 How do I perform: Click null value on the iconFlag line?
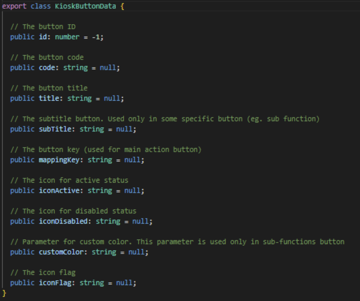124,283
